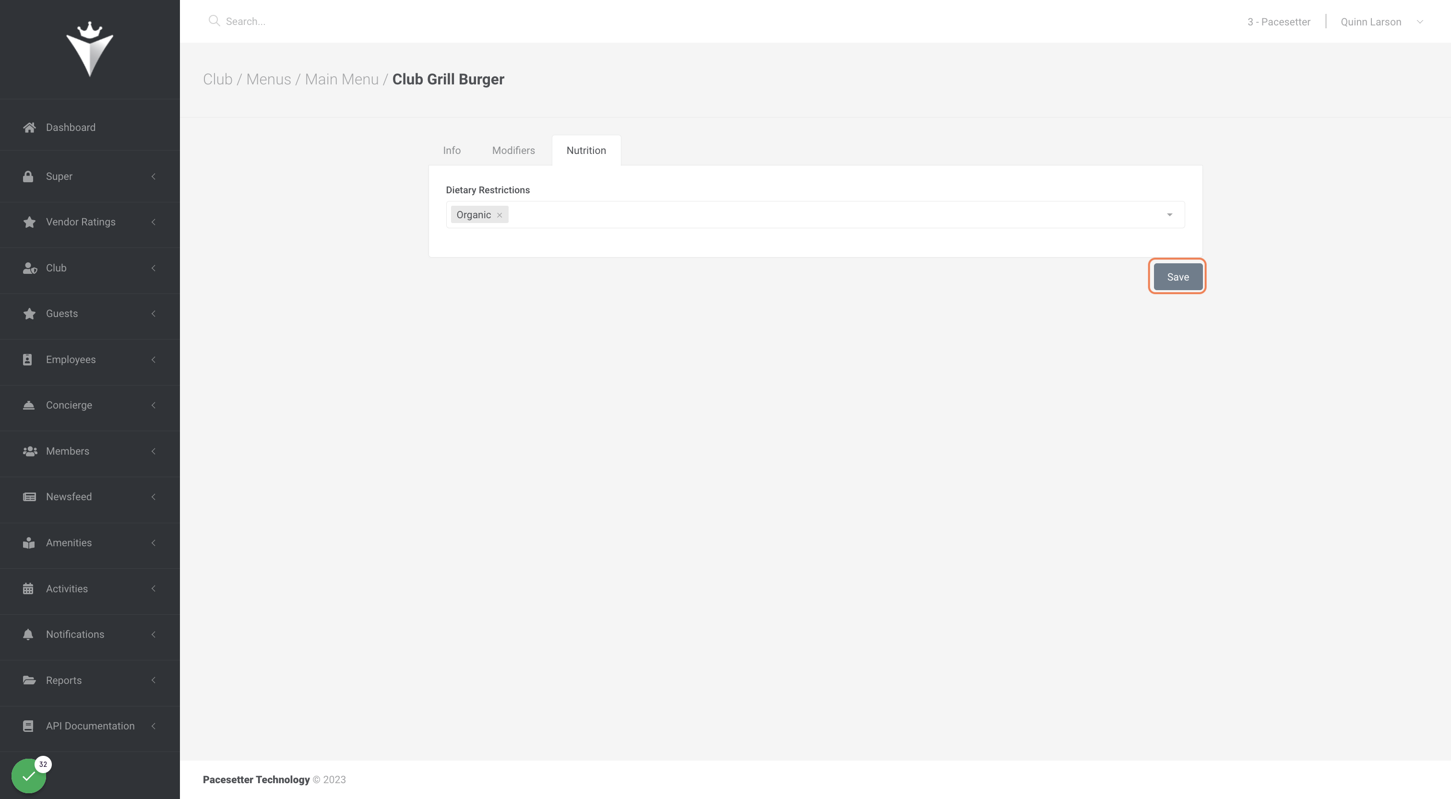Image resolution: width=1451 pixels, height=799 pixels.
Task: Click Pacesetter Technology footer text
Action: [256, 780]
